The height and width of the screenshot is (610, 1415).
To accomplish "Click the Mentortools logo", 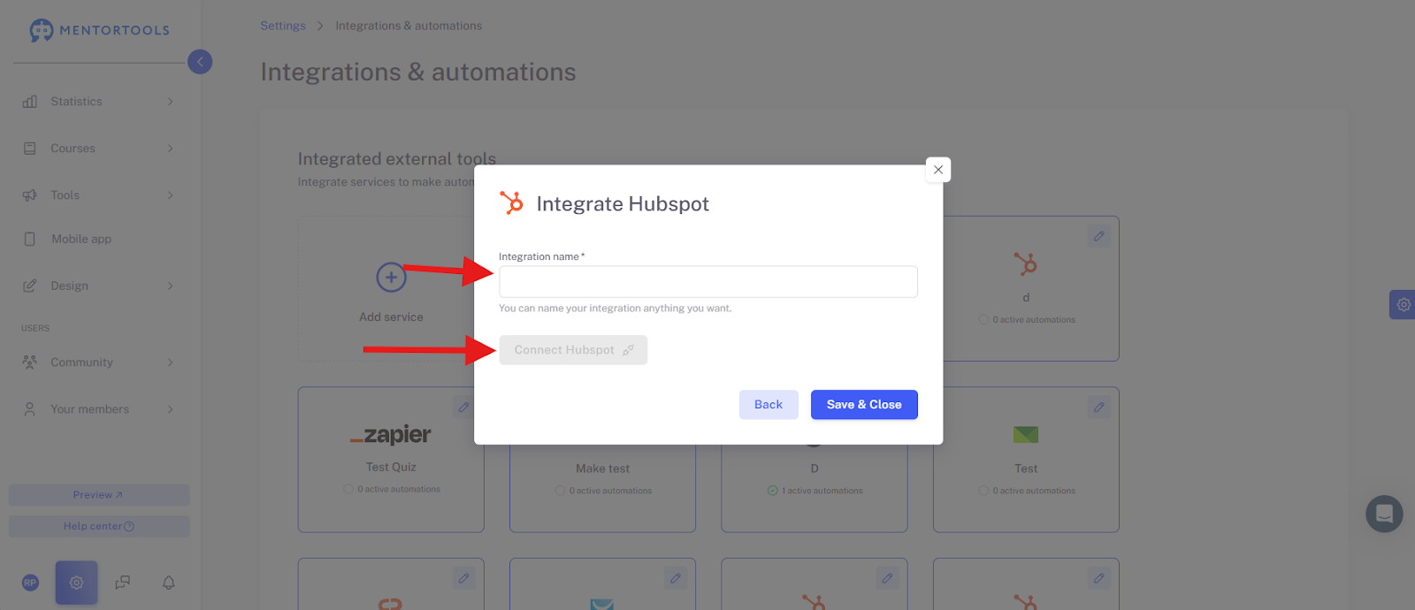I will [x=99, y=30].
